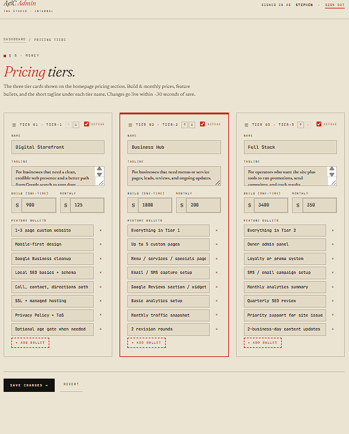Remove the '2-business-day content updates' bullet

(x=333, y=329)
